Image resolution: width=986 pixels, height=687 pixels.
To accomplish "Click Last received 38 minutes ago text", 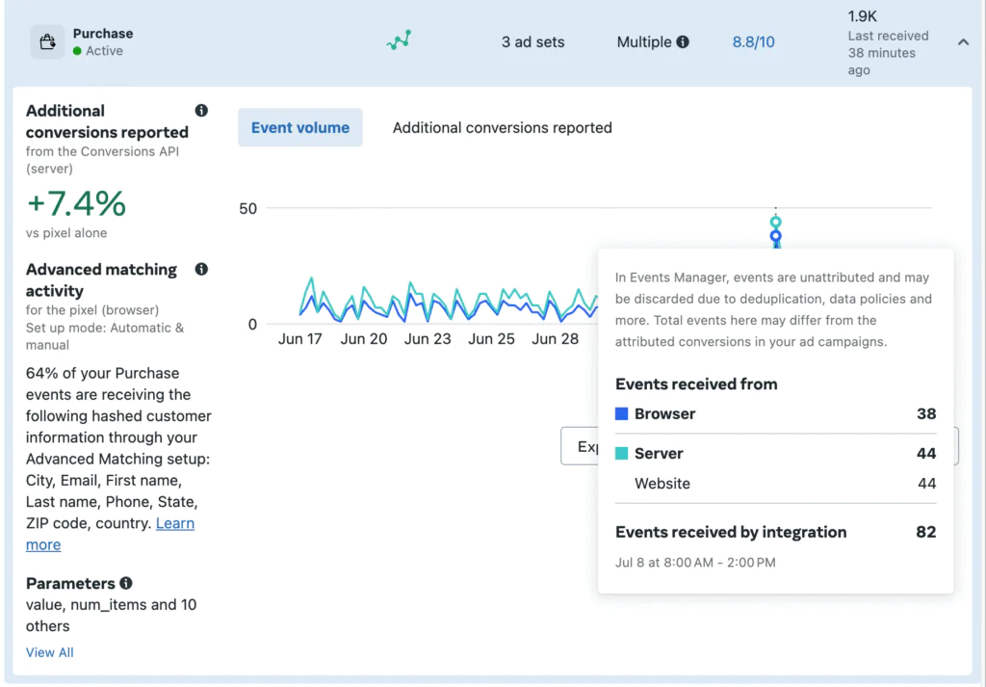I will pyautogui.click(x=888, y=53).
